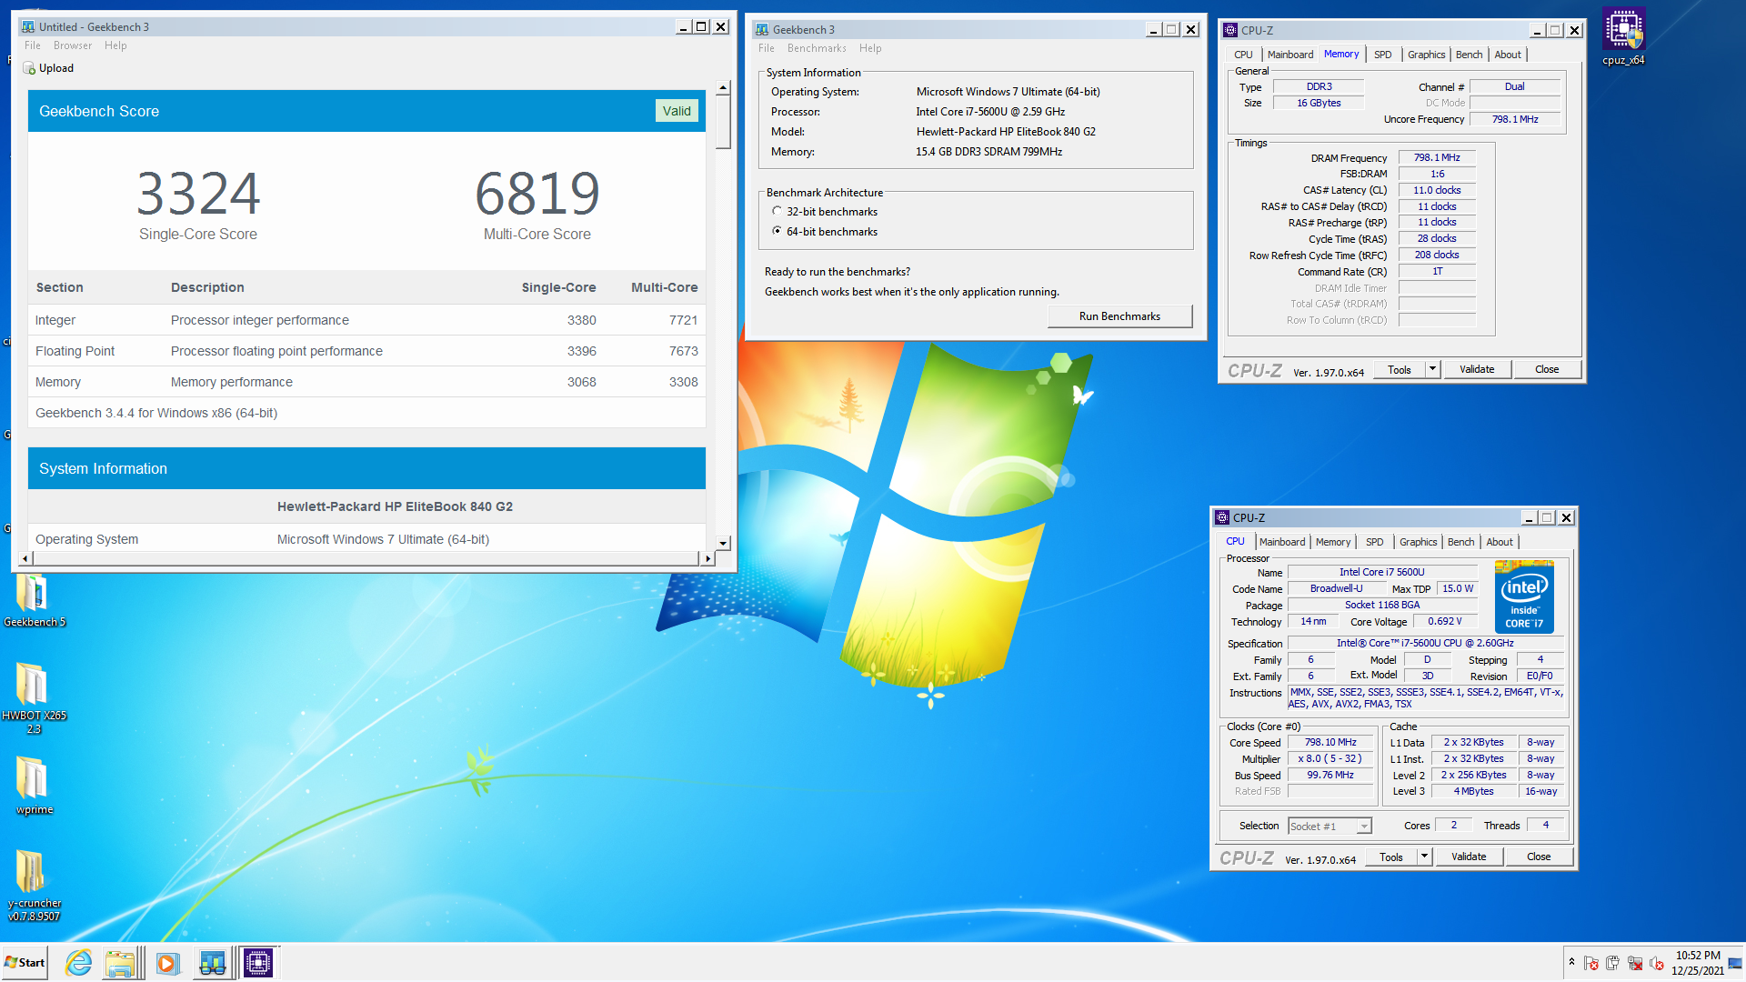Open Windows Explorer from taskbar

pos(120,963)
